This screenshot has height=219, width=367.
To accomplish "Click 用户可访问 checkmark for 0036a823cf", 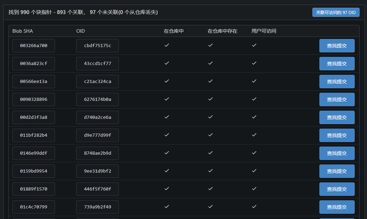I will click(x=254, y=63).
